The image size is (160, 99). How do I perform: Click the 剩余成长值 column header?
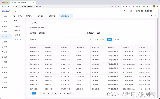pyautogui.click(x=96, y=47)
